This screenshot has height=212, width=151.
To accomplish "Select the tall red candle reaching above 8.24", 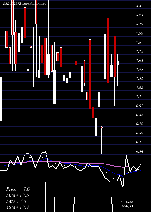I will pos(108,51).
